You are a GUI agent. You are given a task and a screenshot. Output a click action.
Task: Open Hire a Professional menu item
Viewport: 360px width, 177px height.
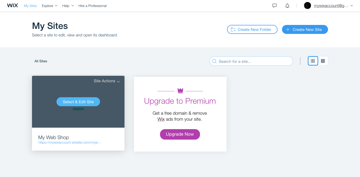tap(92, 6)
